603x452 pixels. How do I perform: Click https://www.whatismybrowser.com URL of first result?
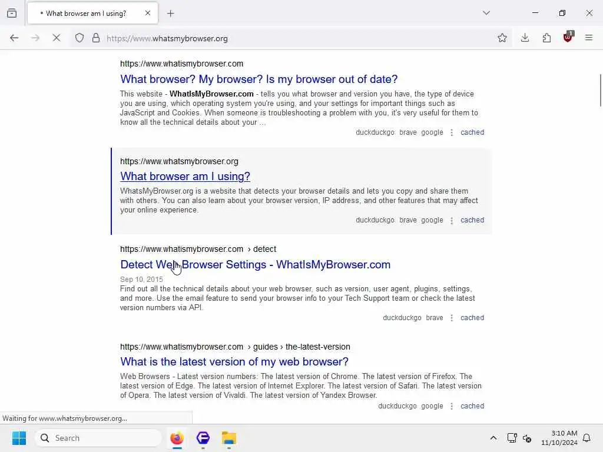coord(181,64)
